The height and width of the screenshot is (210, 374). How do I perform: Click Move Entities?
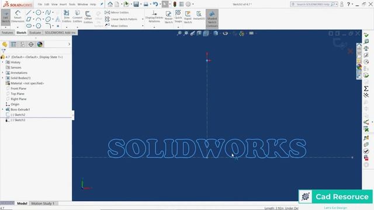point(116,26)
